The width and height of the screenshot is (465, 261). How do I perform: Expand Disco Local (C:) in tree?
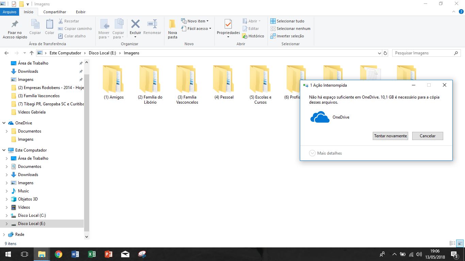pos(7,215)
